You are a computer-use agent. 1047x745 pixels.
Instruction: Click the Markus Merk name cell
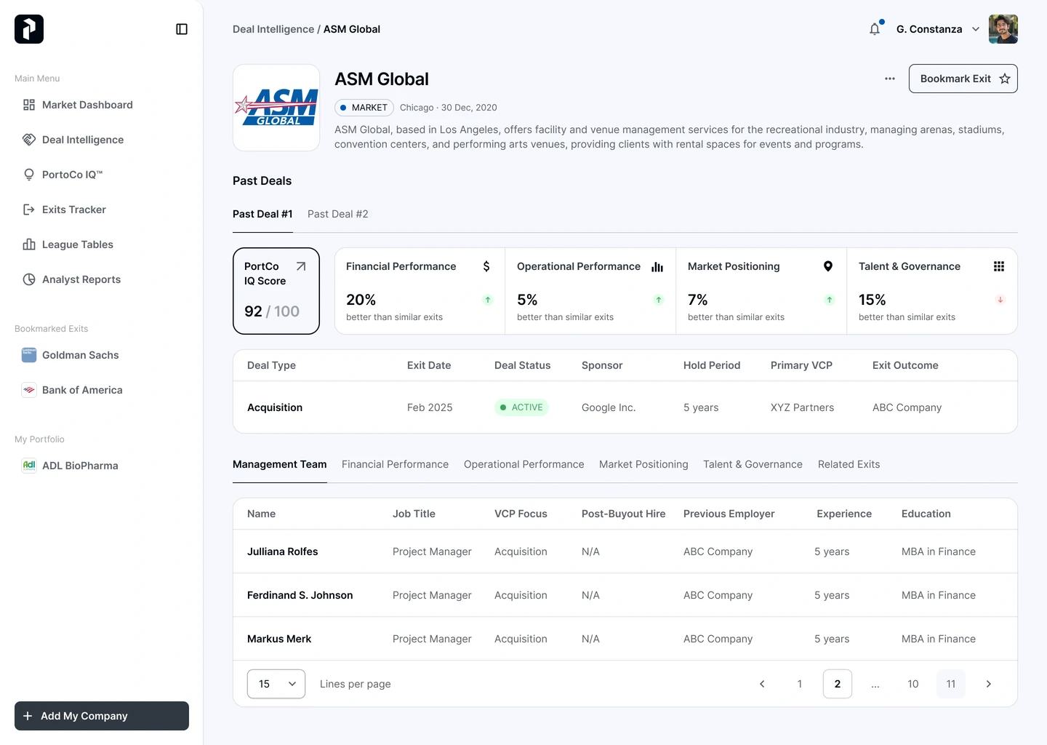(279, 639)
